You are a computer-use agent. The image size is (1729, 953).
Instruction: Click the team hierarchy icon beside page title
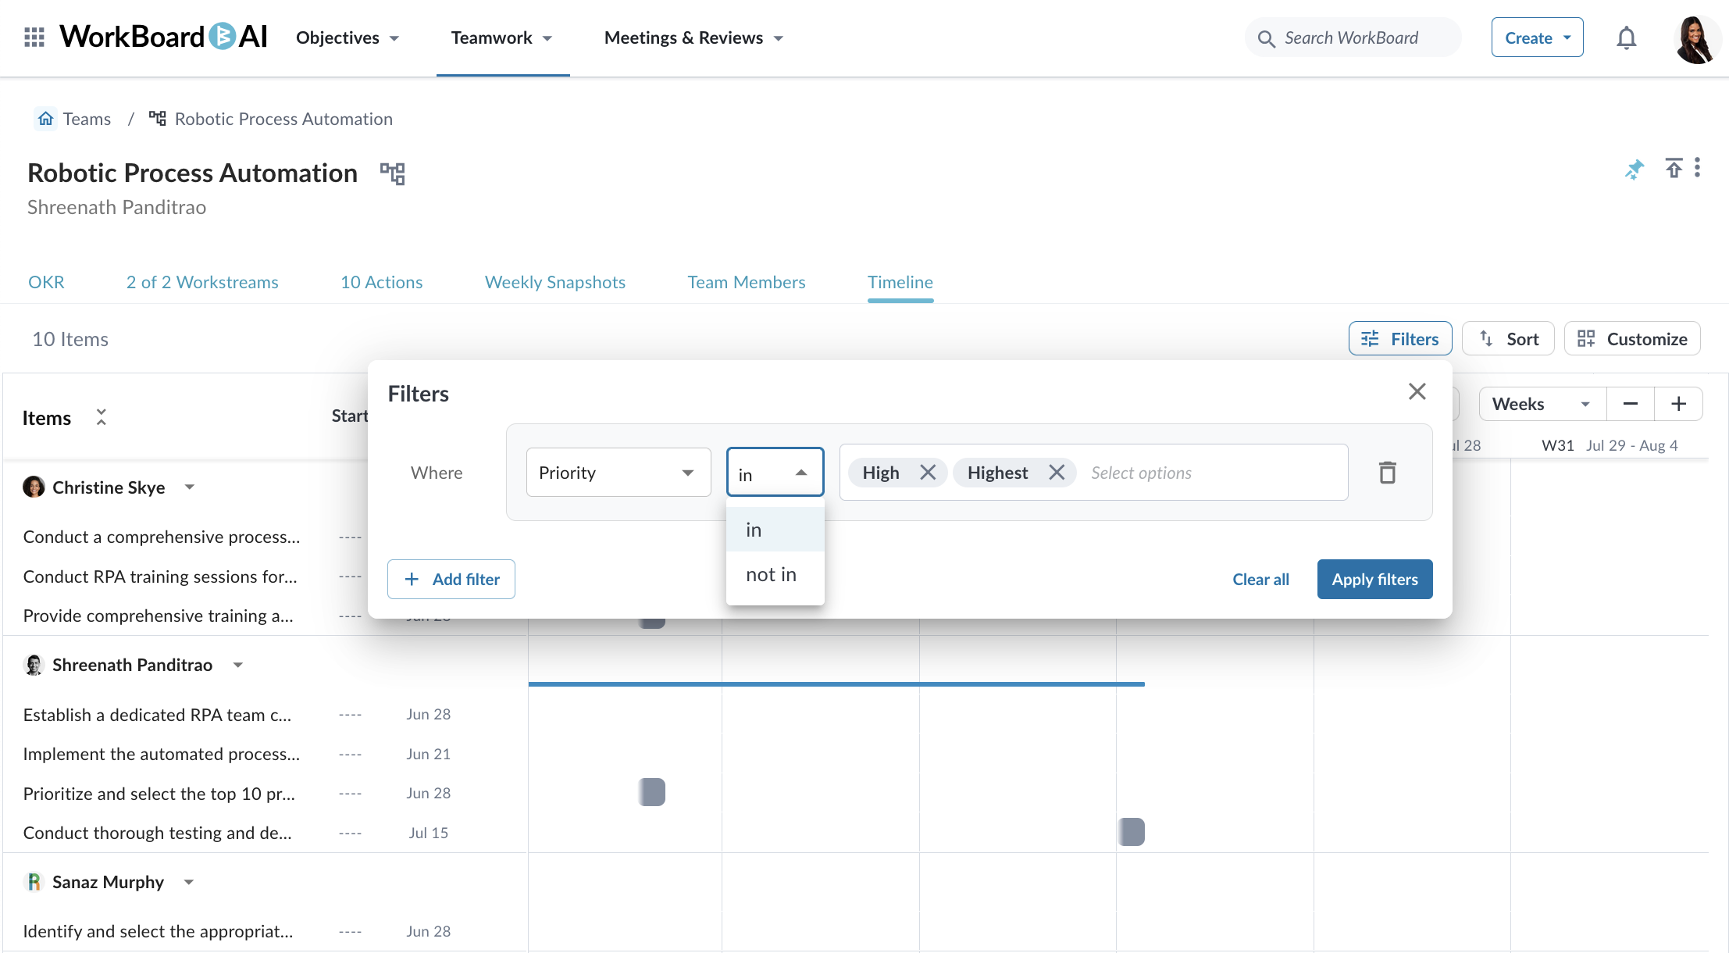pyautogui.click(x=392, y=173)
